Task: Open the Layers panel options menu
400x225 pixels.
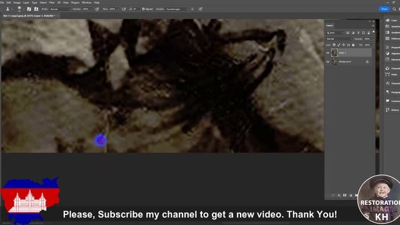Action: (373, 26)
